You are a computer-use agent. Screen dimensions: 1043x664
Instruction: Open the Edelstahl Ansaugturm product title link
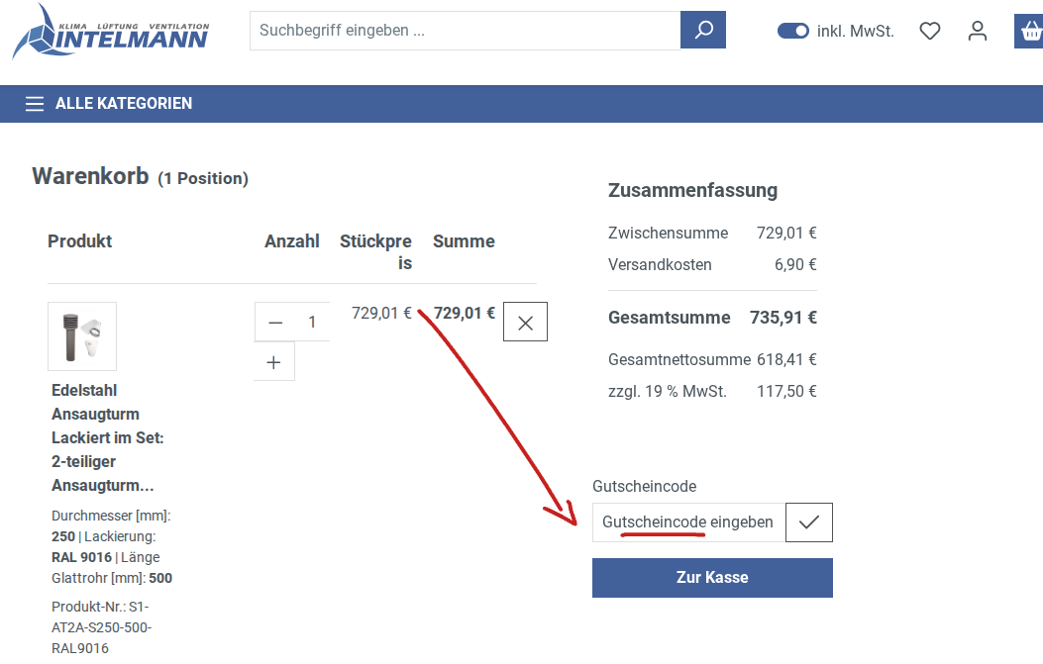point(107,437)
